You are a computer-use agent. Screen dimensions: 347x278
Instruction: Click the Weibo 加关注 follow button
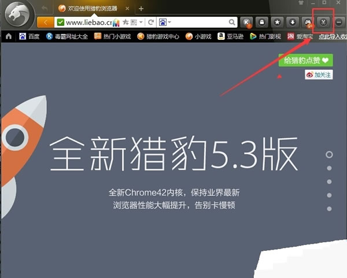point(319,75)
